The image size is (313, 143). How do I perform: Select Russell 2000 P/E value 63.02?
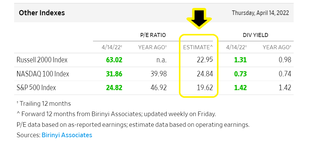pos(114,60)
